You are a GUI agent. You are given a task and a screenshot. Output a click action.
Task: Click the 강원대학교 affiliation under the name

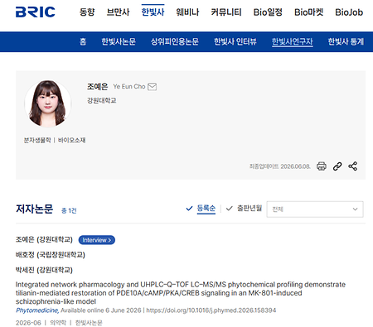click(102, 100)
